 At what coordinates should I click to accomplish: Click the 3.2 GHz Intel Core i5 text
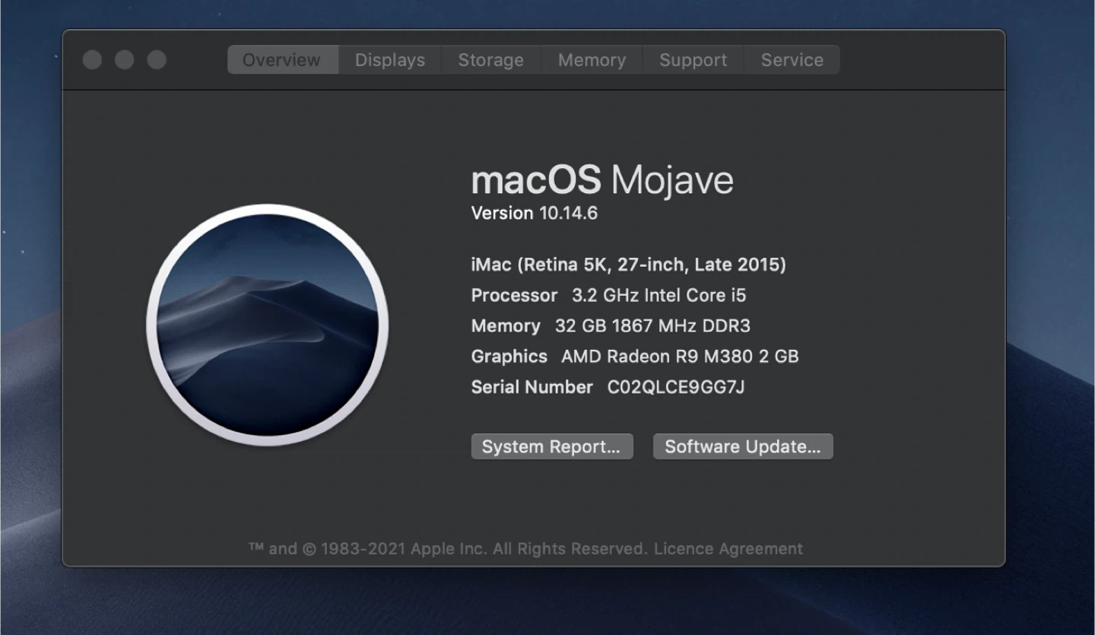pyautogui.click(x=659, y=295)
